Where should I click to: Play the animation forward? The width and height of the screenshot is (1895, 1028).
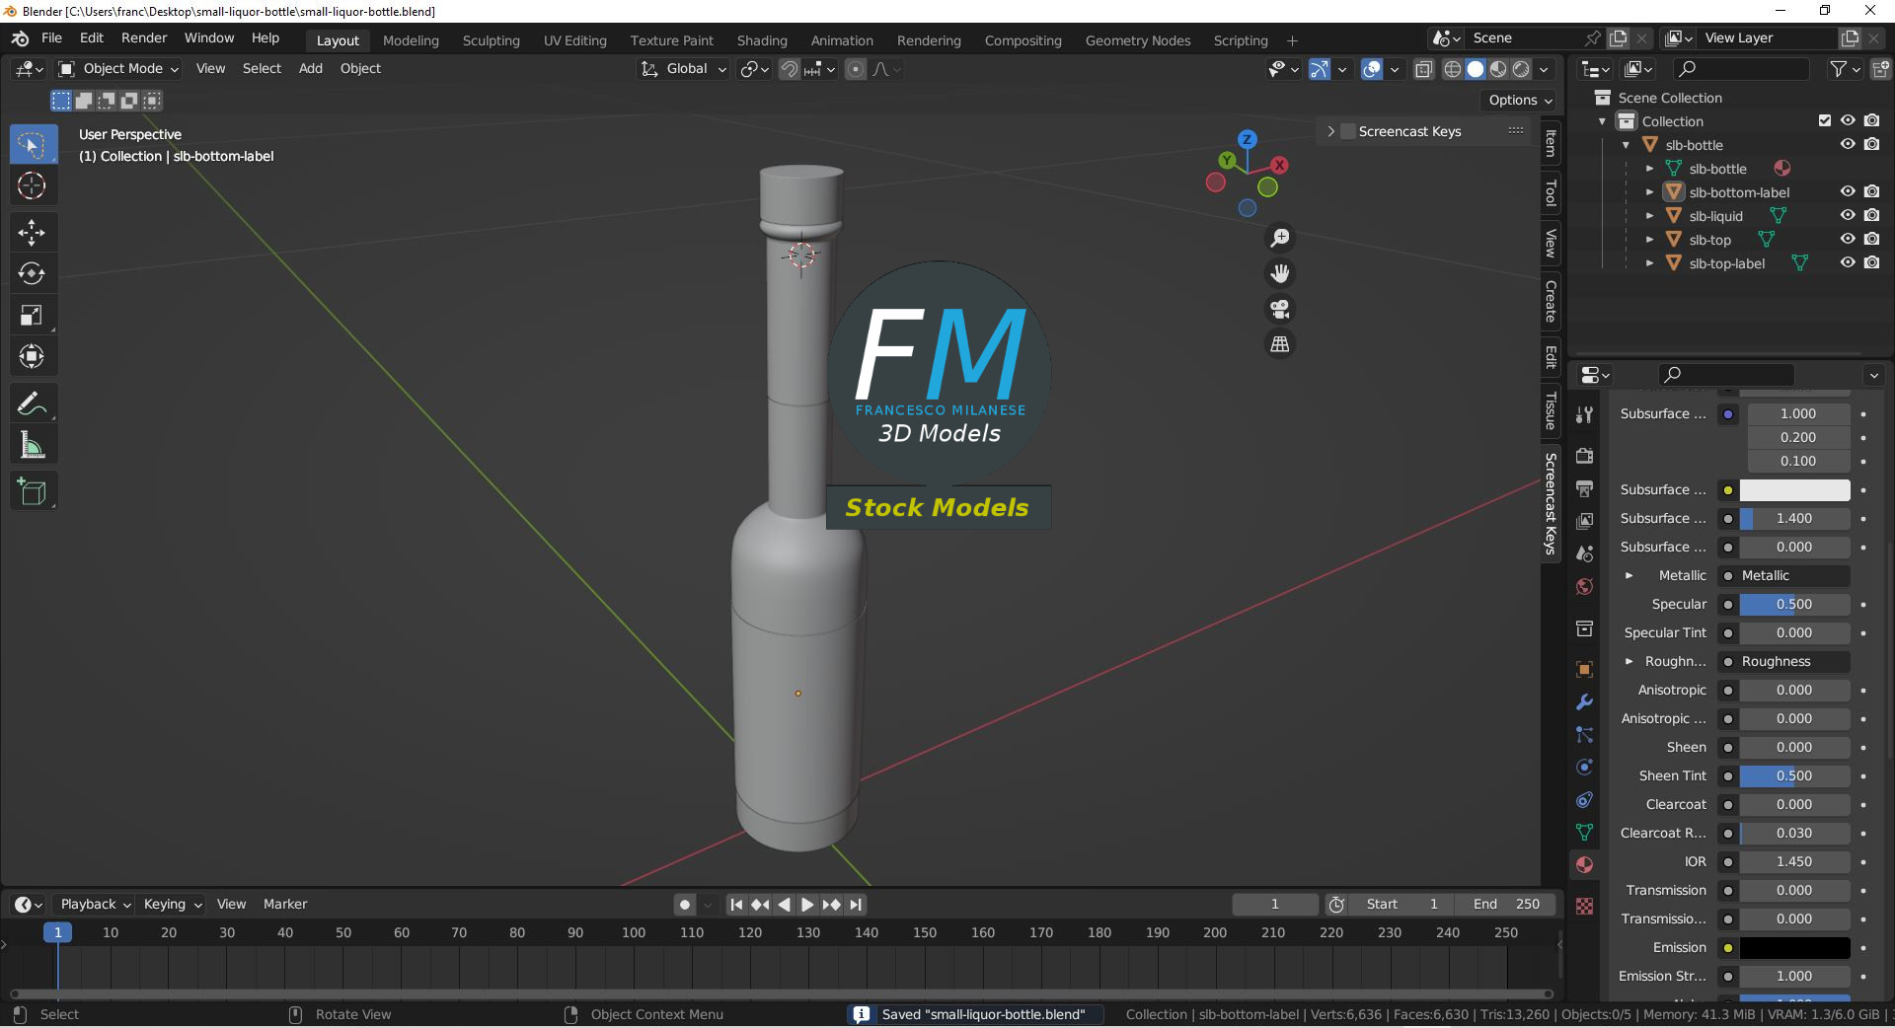(x=807, y=905)
